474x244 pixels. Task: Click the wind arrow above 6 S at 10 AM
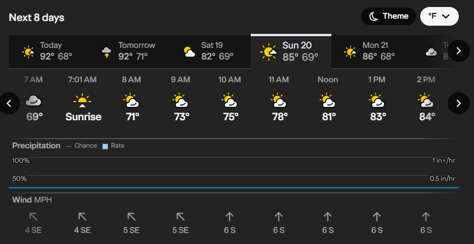tap(230, 217)
